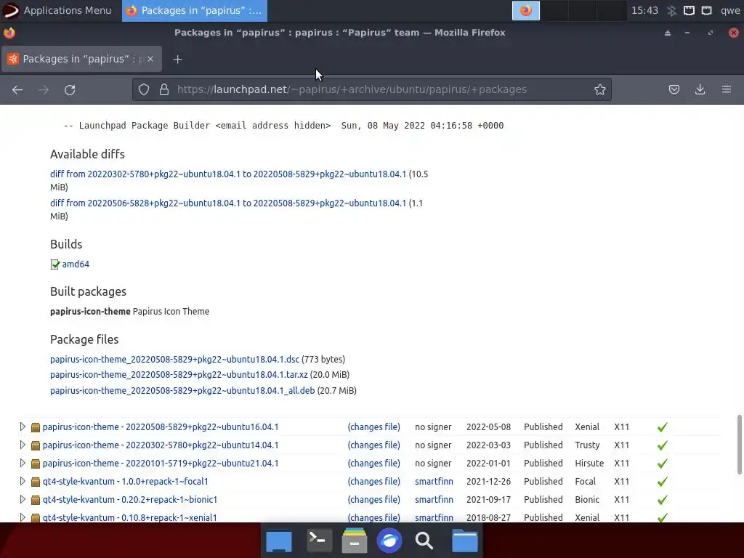Open smartfinn signer link in focal1 row
The image size is (744, 558).
pos(434,481)
